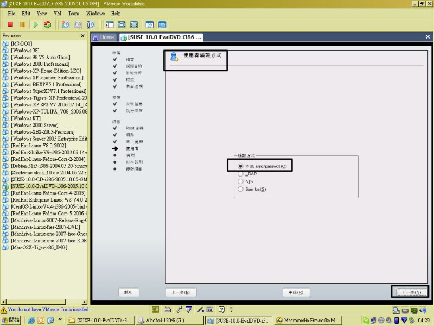
Task: Open Alcohol-120% (G:) taskbar item
Action: pos(169,321)
